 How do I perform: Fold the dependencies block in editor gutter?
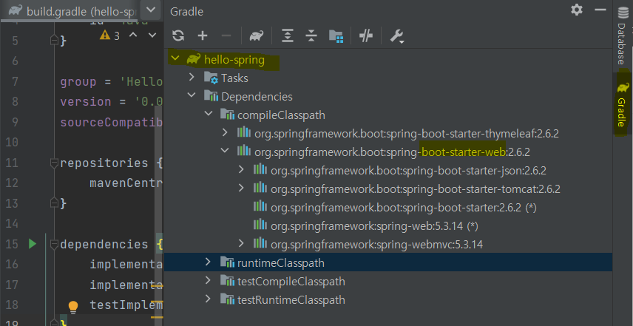[x=54, y=244]
